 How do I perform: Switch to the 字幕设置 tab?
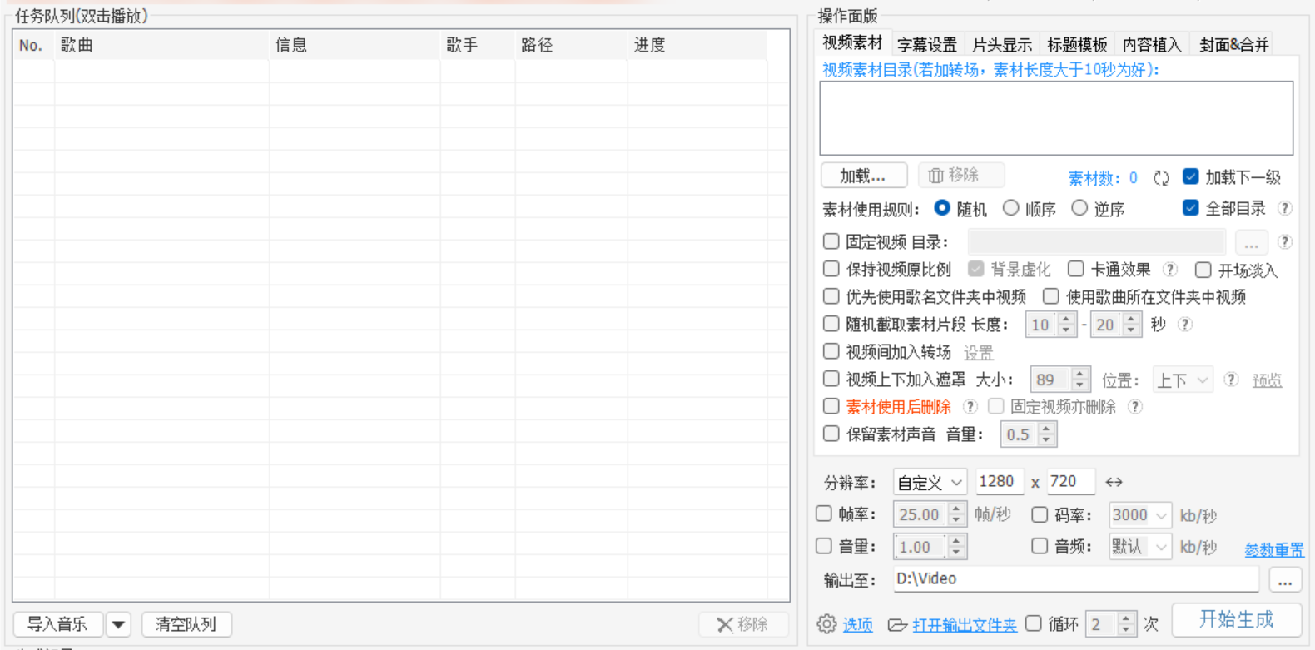click(927, 45)
